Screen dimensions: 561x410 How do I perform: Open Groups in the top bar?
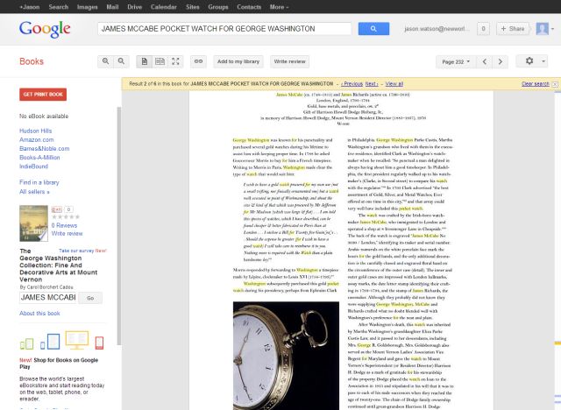(218, 7)
